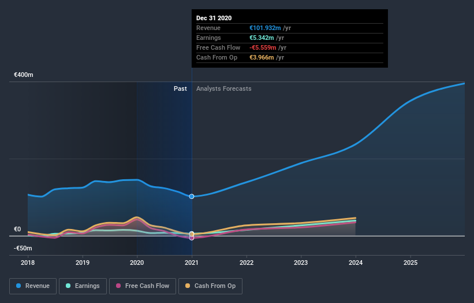Click the 'Free Cash Flow' row label in tooltip
Screen dimensions: 474x303
coord(218,47)
